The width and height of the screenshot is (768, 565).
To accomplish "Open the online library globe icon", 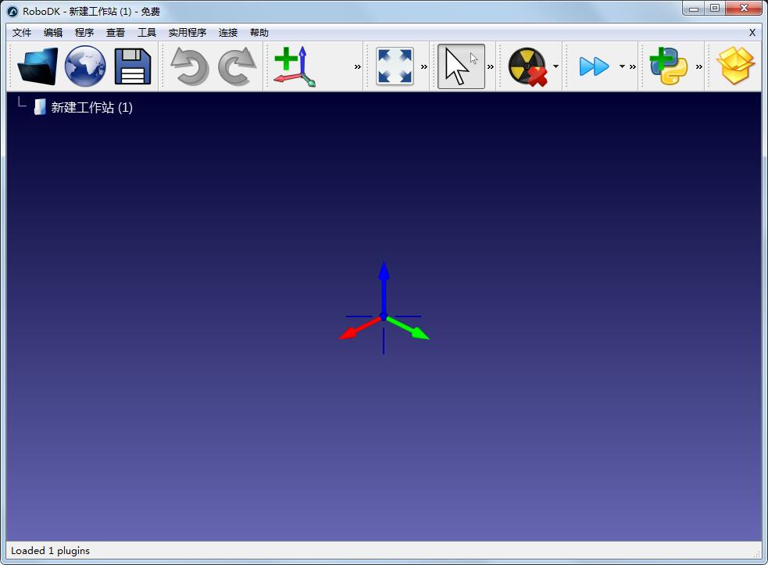I will pos(85,66).
